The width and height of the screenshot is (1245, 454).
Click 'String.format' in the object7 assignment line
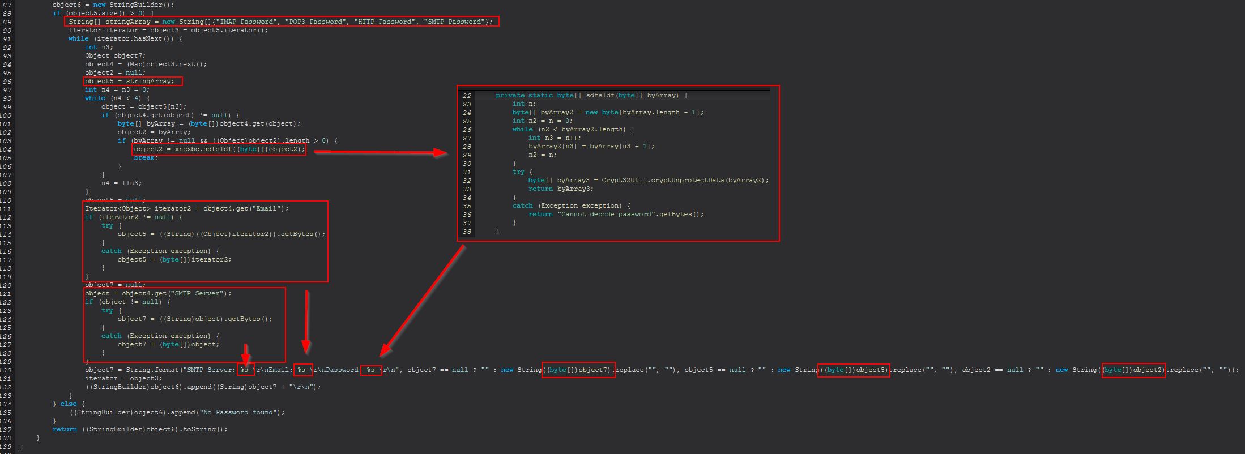(x=152, y=370)
